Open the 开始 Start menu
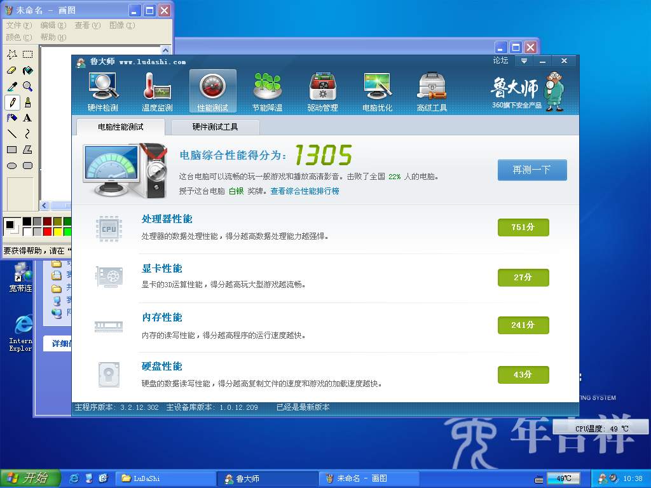Viewport: 651px width, 488px height. point(29,478)
